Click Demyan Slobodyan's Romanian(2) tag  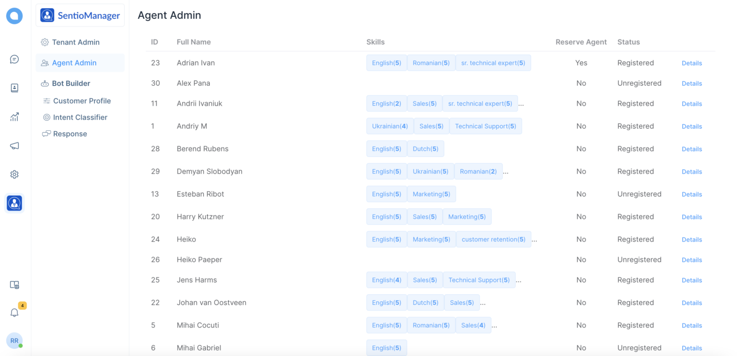pos(478,171)
